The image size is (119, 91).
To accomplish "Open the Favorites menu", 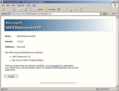I will click(21, 5).
